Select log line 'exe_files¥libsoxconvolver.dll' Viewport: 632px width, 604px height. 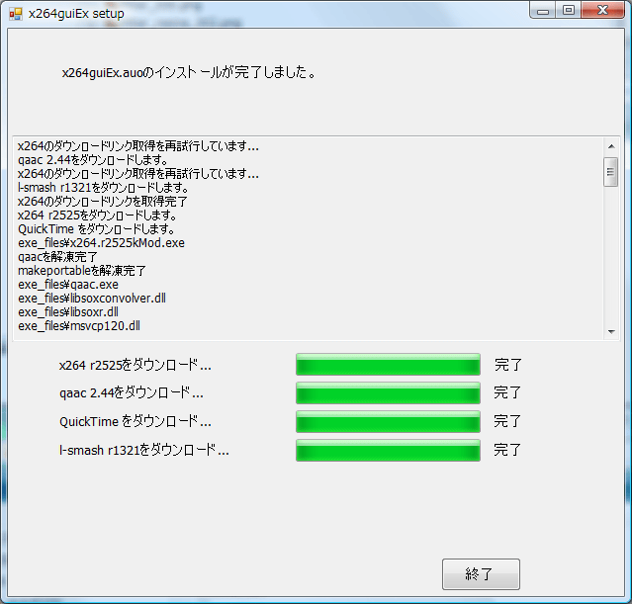coord(92,299)
